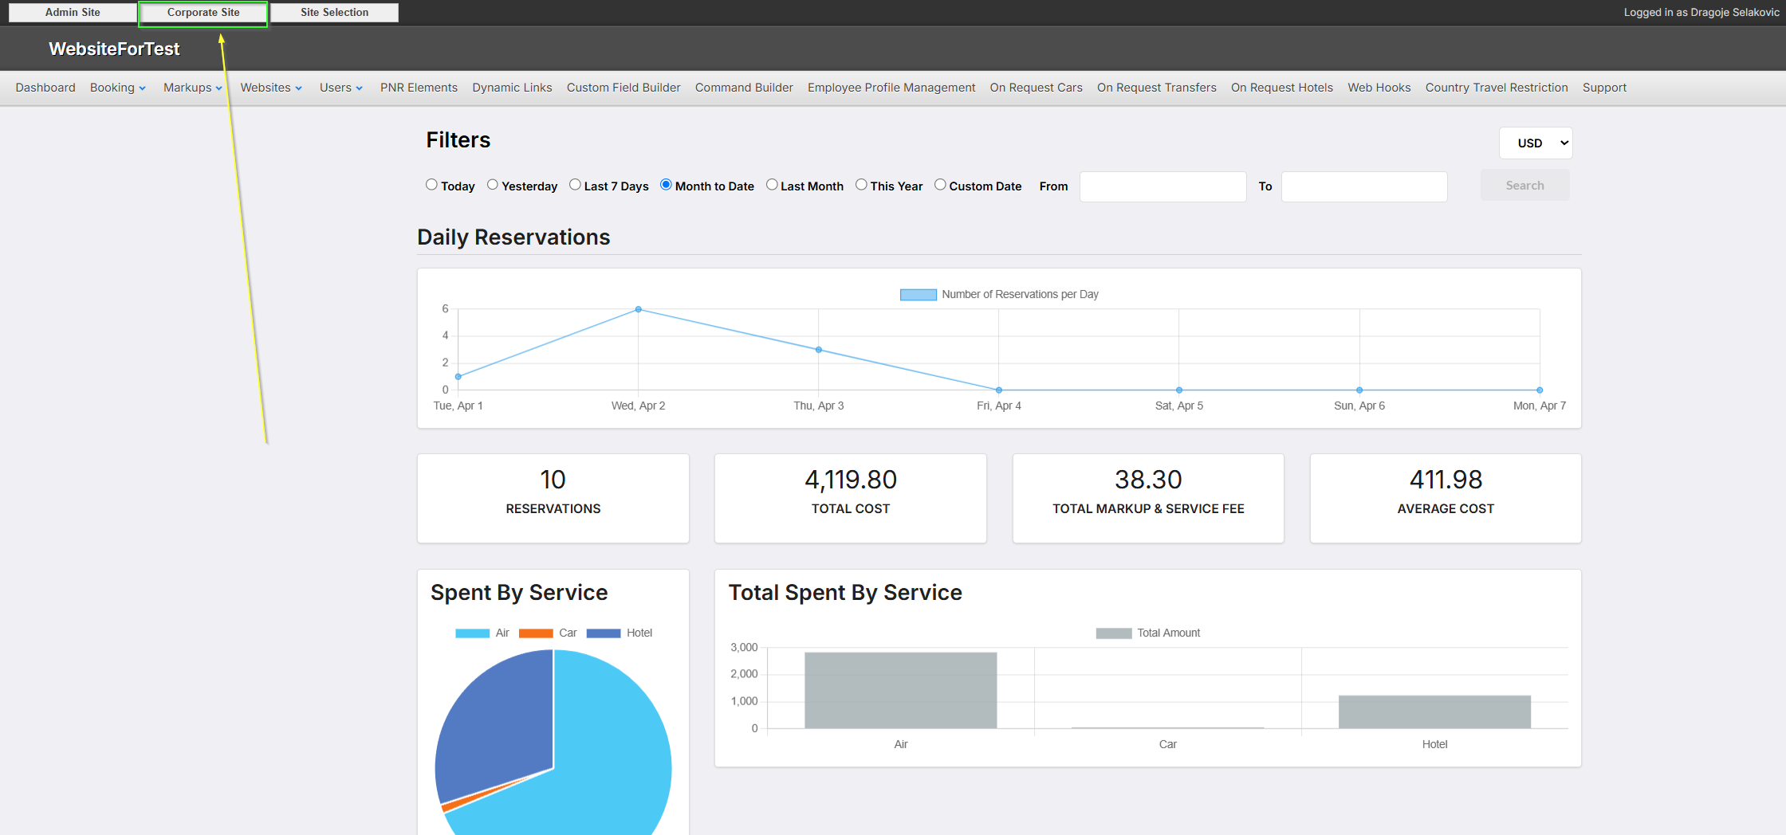Viewport: 1786px width, 835px height.
Task: Click the Hotel bar in chart
Action: (x=1434, y=712)
